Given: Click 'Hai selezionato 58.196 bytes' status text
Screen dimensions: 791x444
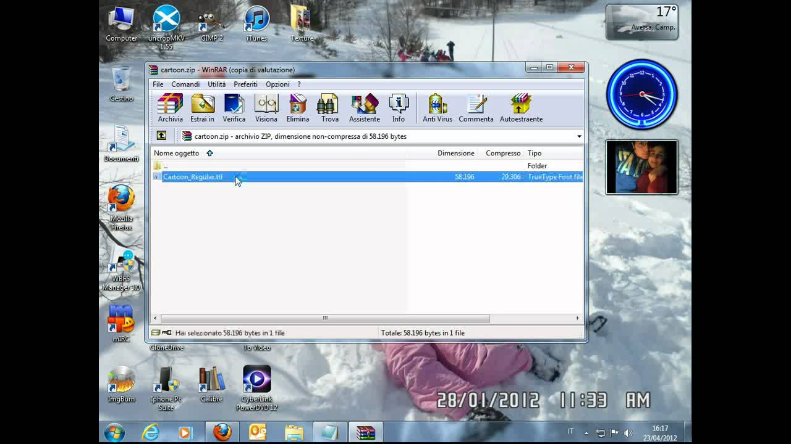Looking at the screenshot, I should 230,333.
